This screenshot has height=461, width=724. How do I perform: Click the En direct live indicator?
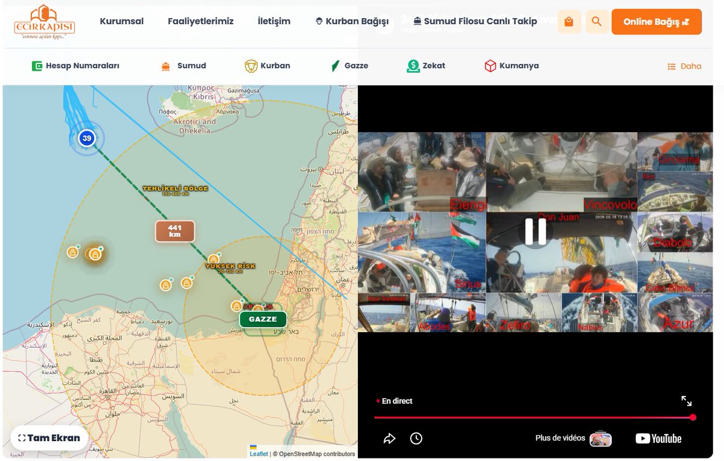(x=395, y=401)
